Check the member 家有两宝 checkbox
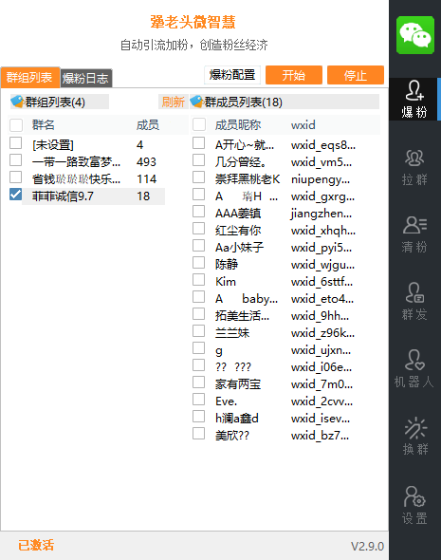This screenshot has width=441, height=560. tap(199, 383)
